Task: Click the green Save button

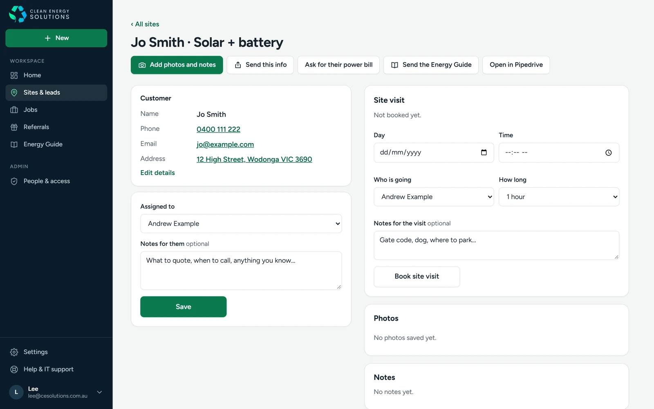Action: click(x=184, y=307)
